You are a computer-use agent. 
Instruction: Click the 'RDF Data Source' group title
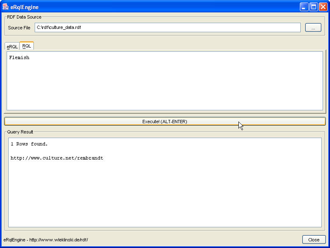click(24, 17)
